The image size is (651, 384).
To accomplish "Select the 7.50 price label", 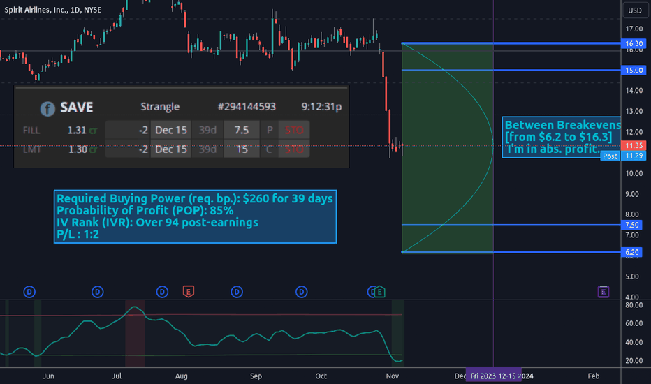I will (x=632, y=225).
